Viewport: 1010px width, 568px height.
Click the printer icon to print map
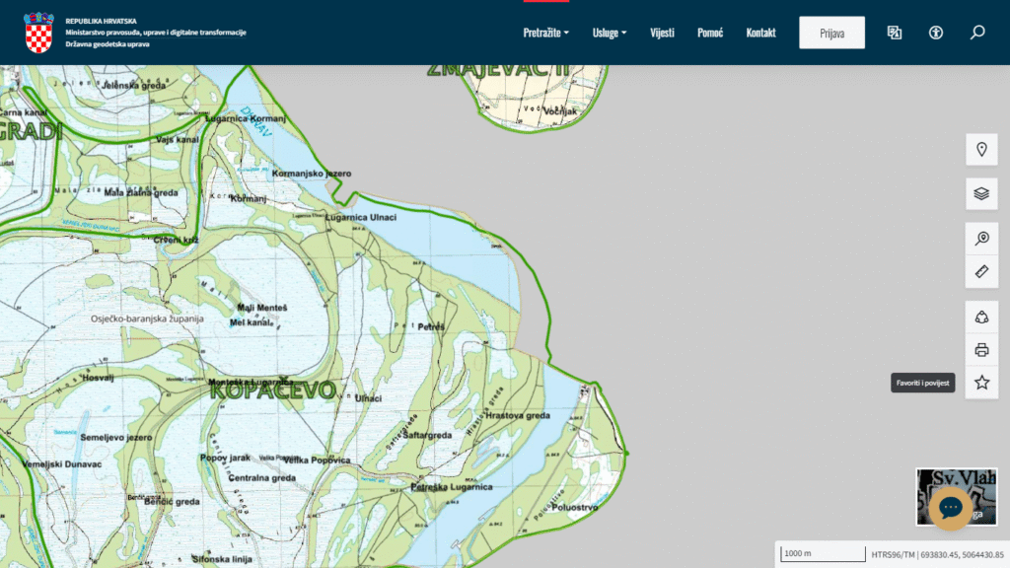[x=981, y=349]
